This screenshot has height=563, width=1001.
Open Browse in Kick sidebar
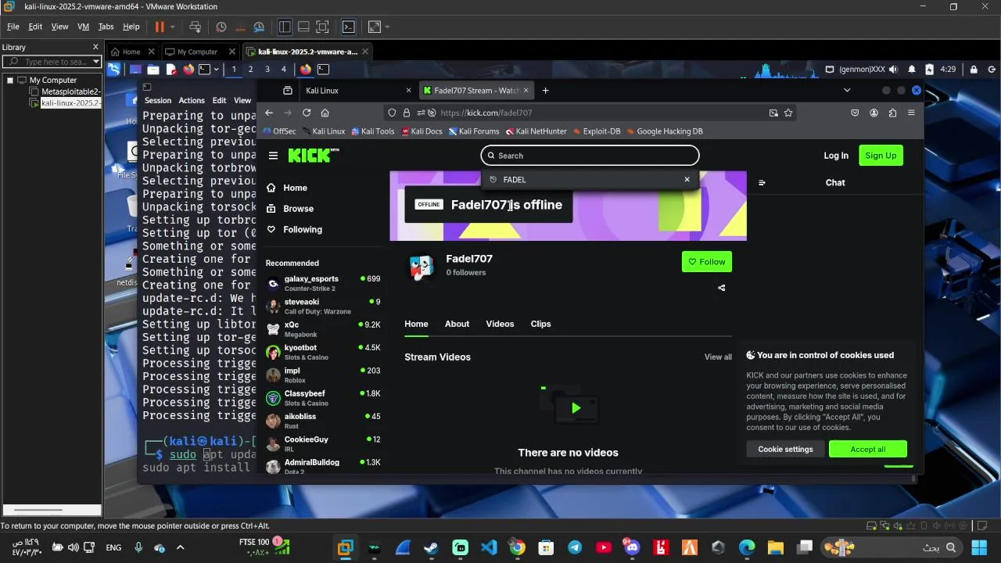[290, 209]
